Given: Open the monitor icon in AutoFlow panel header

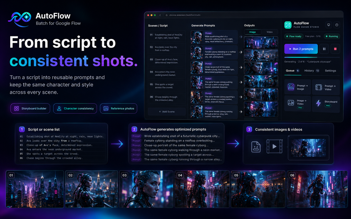Looking at the screenshot, I should (328, 25).
